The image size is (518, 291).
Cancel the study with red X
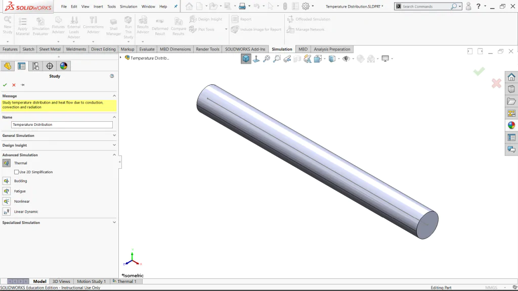pyautogui.click(x=14, y=85)
